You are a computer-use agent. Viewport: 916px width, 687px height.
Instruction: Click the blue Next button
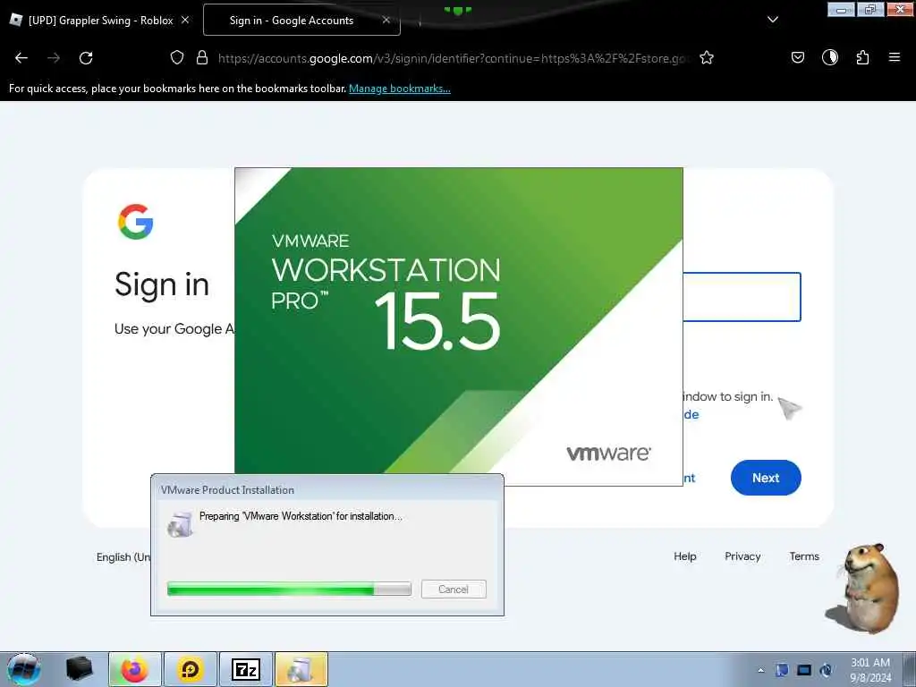coord(766,478)
